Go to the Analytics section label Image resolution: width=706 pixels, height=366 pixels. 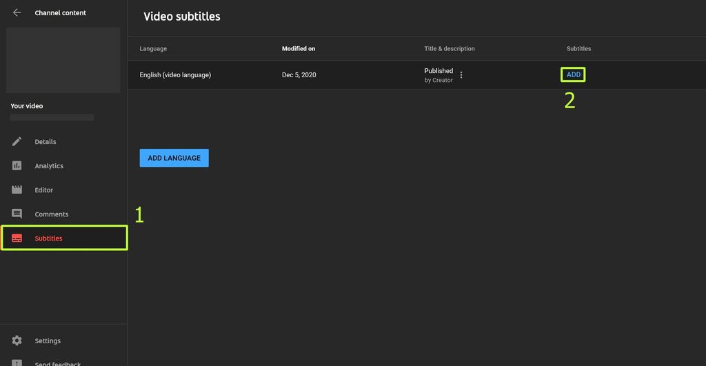[x=49, y=166]
